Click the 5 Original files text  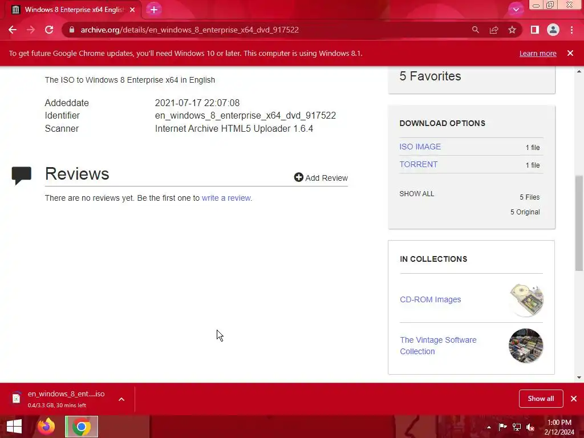point(525,212)
